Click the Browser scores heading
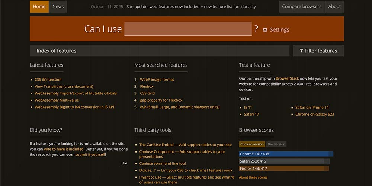 256,130
